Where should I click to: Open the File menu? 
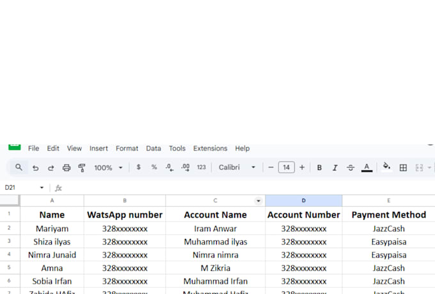coord(33,149)
